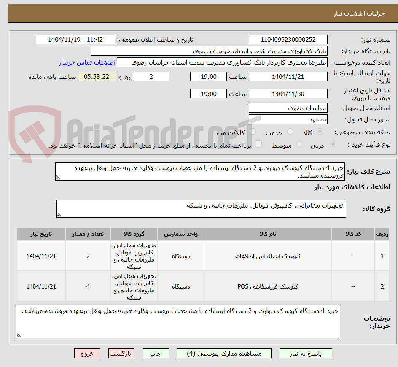The width and height of the screenshot is (398, 367).
Task: Click the ساعت باقی مانده label
Action: 52,77
